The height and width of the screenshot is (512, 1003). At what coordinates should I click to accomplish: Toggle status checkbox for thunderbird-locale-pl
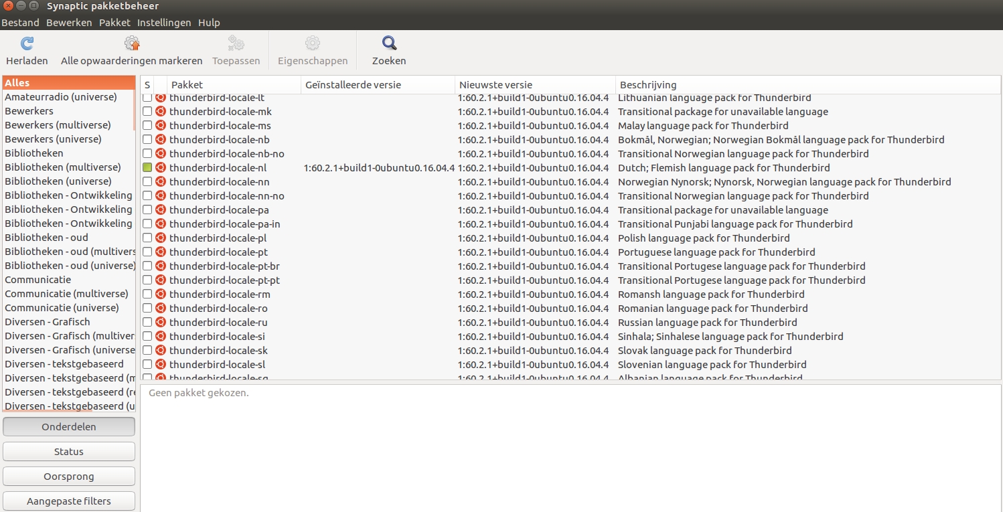pyautogui.click(x=147, y=238)
